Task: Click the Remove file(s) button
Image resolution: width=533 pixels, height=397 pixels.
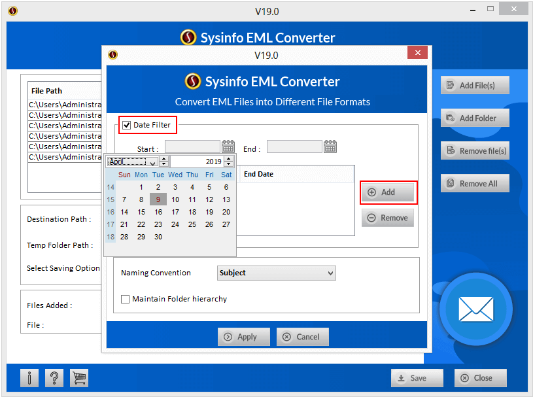Action: [475, 150]
